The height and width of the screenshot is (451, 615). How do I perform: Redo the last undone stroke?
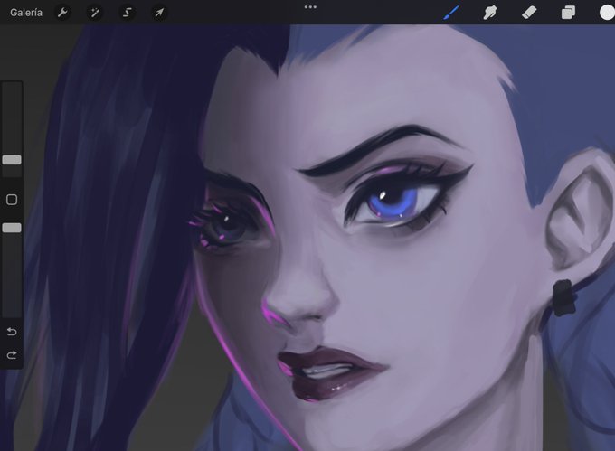pos(12,355)
